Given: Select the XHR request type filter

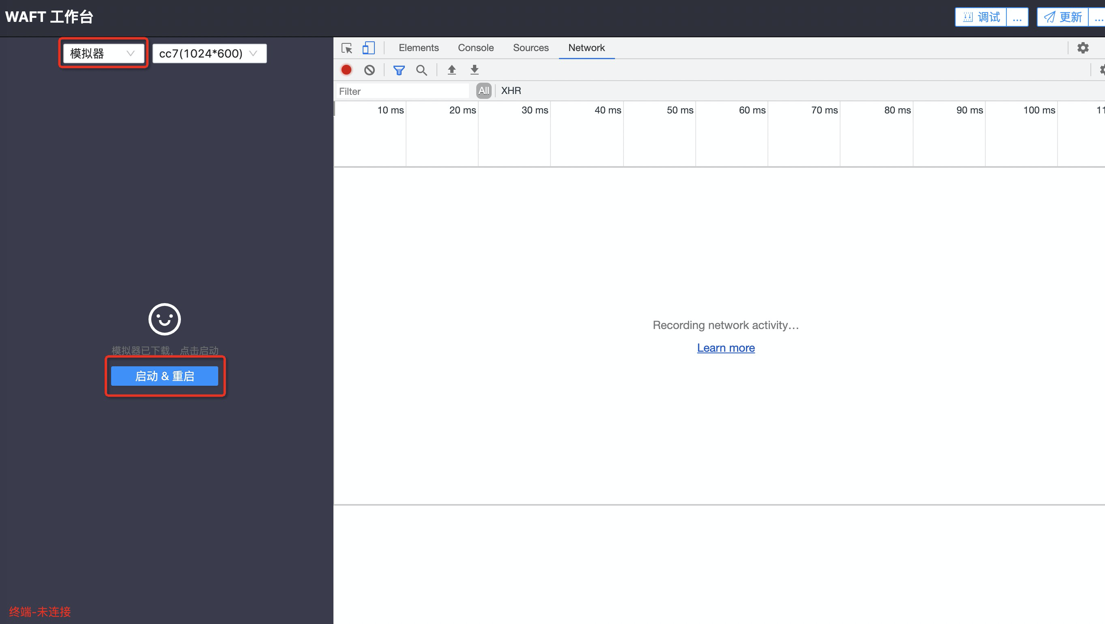Looking at the screenshot, I should click(x=511, y=91).
